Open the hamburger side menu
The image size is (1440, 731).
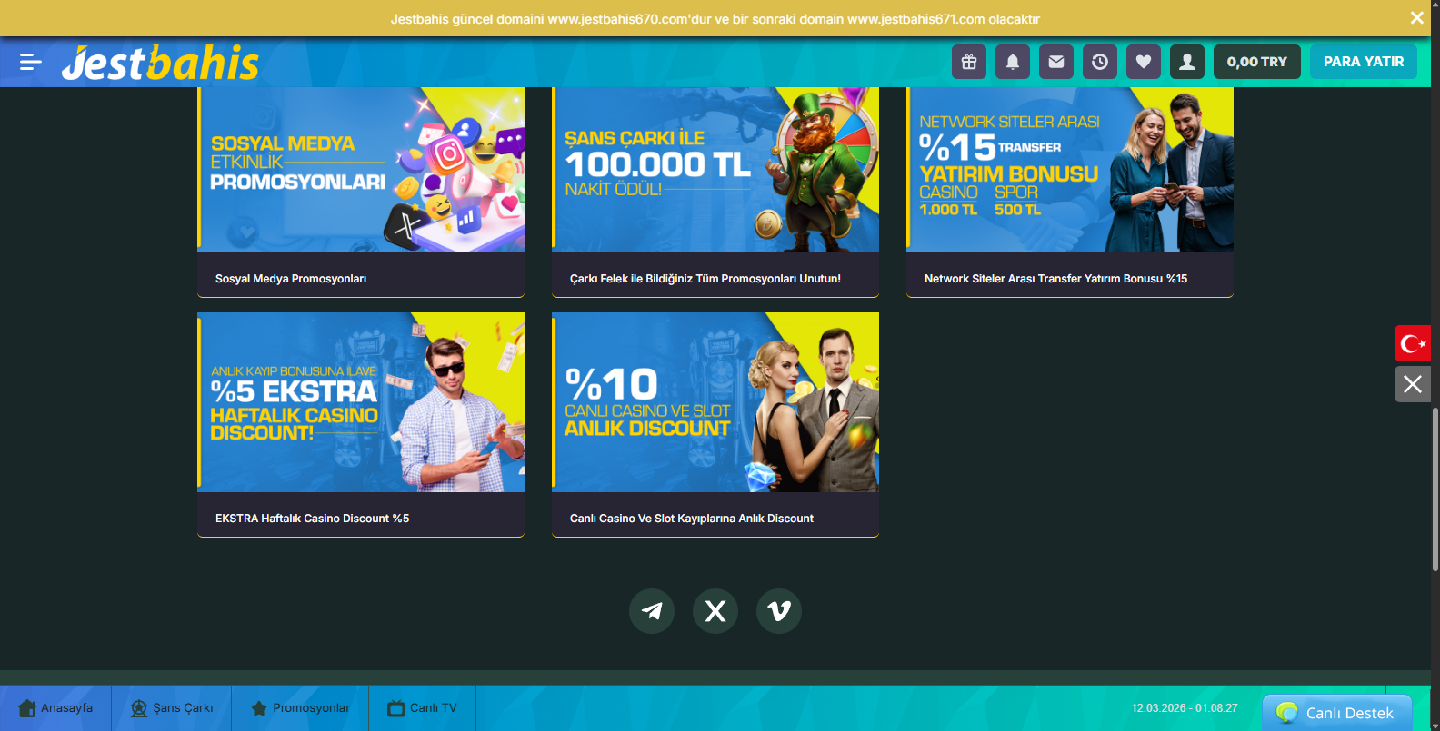coord(30,62)
